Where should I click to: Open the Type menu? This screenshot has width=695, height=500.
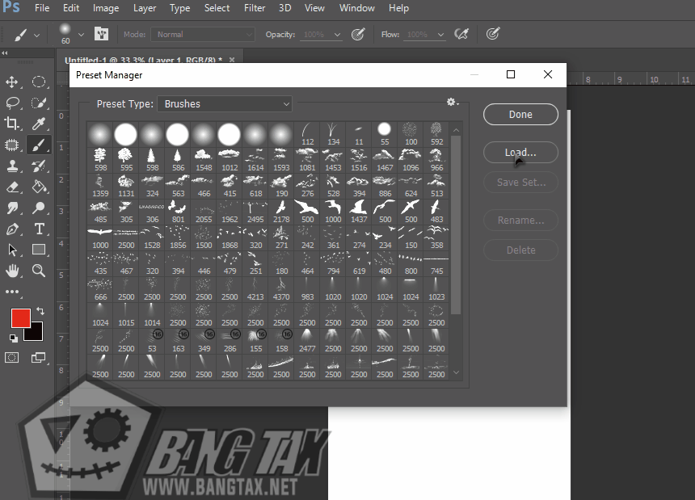coord(179,8)
